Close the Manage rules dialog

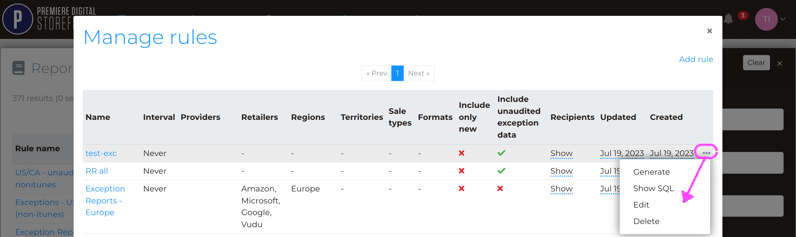tap(710, 31)
